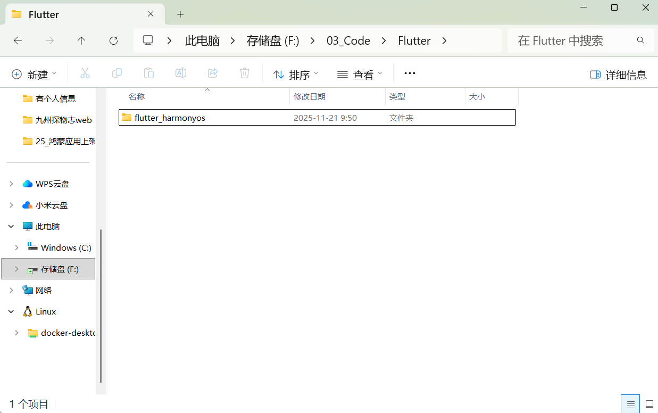The width and height of the screenshot is (658, 413).
Task: Expand the 存储盘 (F:) tree node
Action: pos(17,269)
